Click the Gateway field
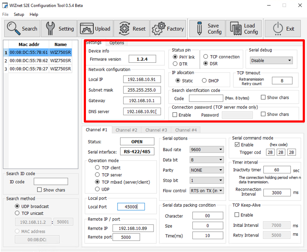This screenshot has width=307, height=252. pos(142,100)
